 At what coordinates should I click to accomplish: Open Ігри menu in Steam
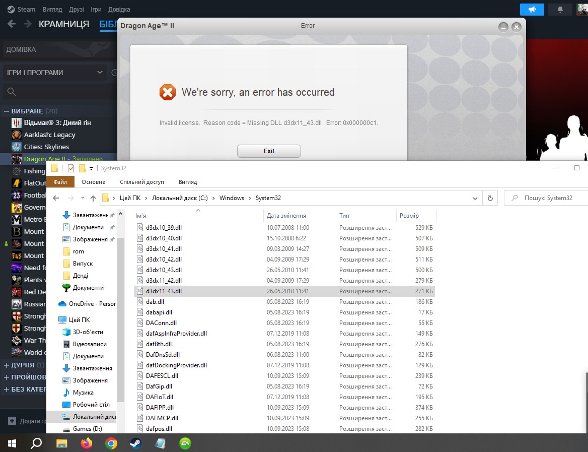[x=96, y=10]
